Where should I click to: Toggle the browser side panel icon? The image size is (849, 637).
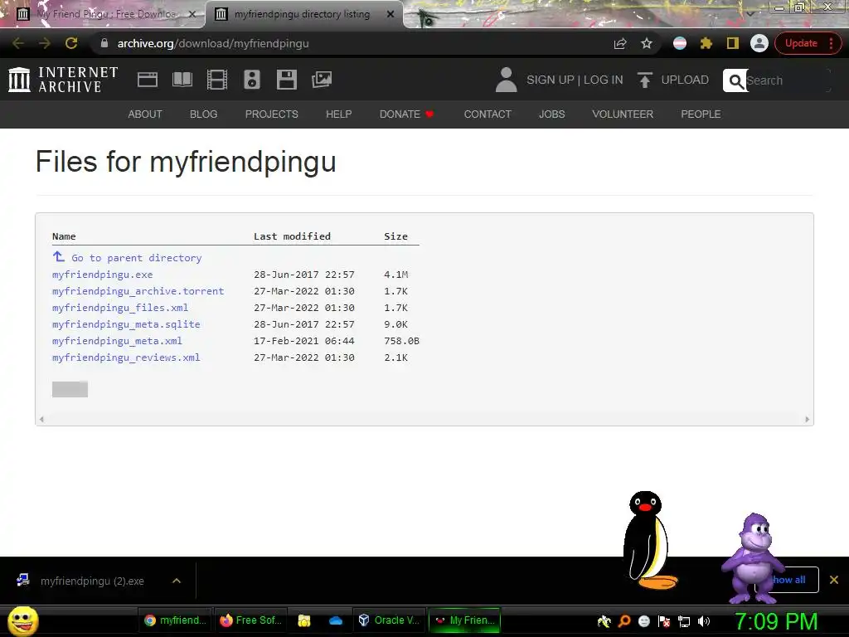(733, 43)
